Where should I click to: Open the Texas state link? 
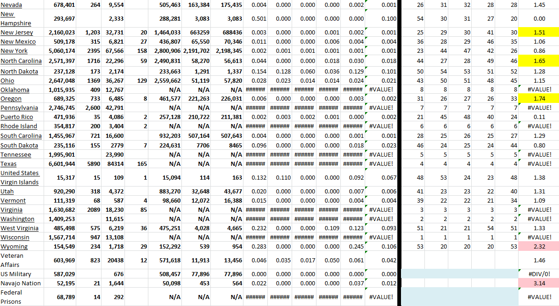[x=8, y=164]
